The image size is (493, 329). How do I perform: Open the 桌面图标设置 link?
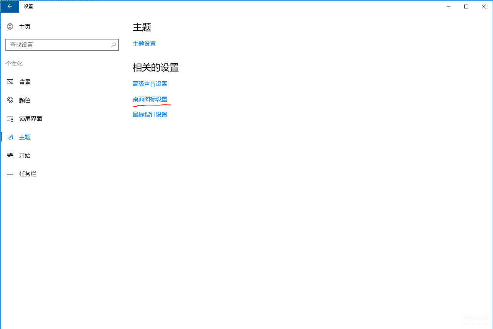[x=150, y=99]
